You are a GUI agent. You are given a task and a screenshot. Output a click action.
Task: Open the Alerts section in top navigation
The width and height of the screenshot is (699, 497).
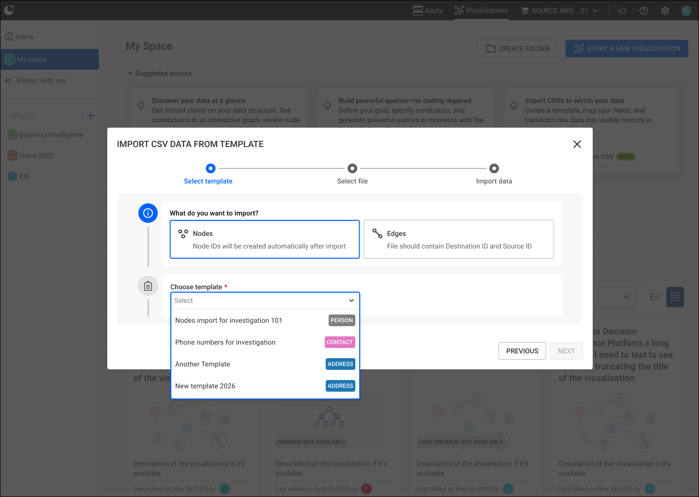pos(428,10)
